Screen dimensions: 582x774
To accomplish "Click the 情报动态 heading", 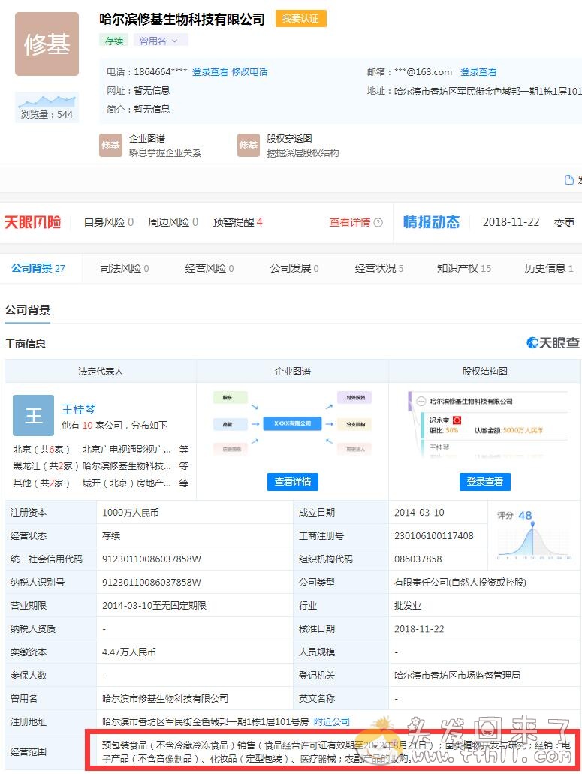I will coord(431,222).
